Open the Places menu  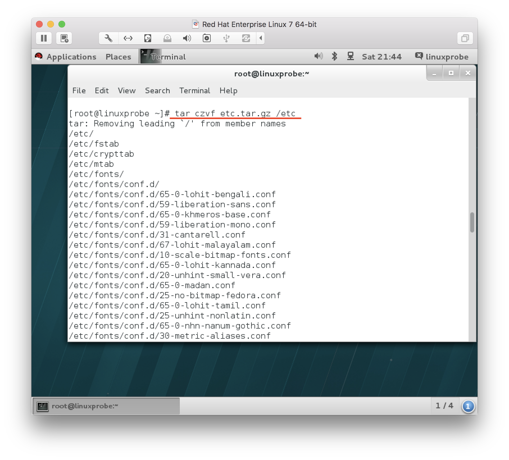tap(118, 57)
